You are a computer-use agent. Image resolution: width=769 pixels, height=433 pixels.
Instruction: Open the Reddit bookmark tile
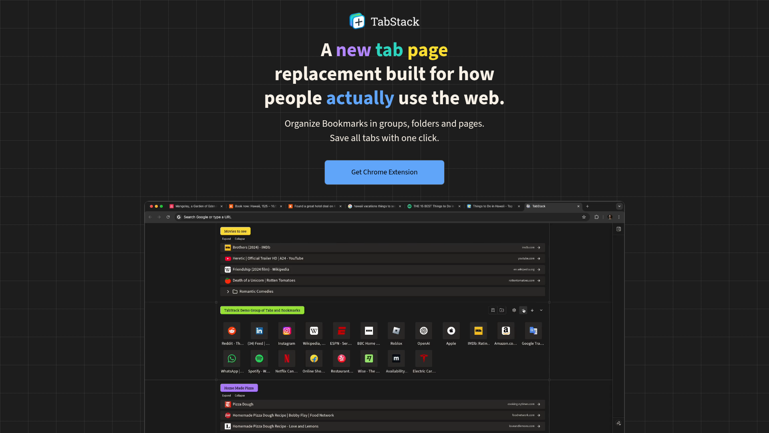click(232, 331)
